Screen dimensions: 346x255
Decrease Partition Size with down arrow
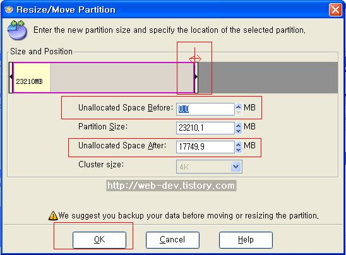[x=238, y=131]
